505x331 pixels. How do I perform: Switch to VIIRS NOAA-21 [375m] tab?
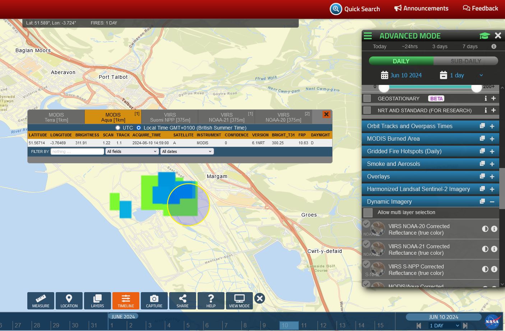click(x=227, y=117)
